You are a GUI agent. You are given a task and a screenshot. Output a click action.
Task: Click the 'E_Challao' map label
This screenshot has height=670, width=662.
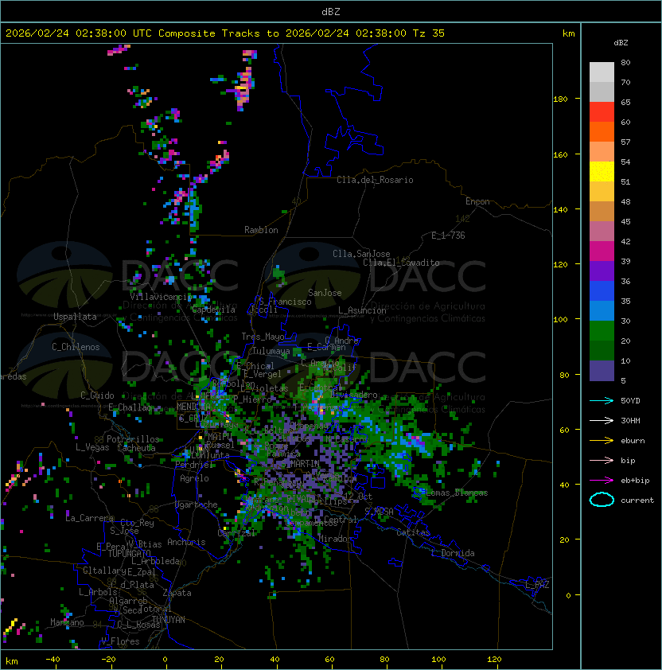click(130, 407)
